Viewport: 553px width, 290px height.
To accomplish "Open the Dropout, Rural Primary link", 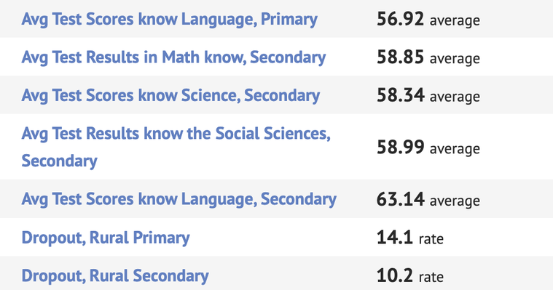I will coord(106,238).
